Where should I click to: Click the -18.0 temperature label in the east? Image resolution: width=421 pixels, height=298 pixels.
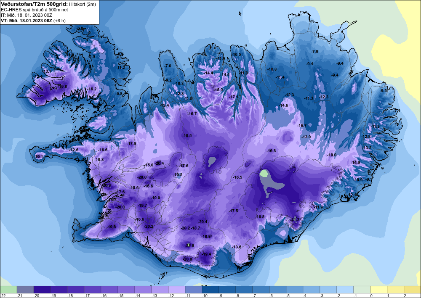(x=332, y=155)
